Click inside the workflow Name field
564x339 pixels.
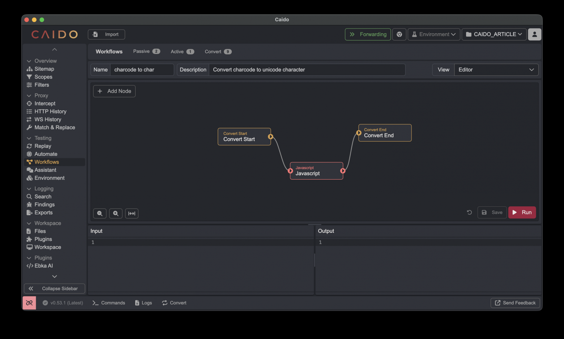(x=142, y=69)
